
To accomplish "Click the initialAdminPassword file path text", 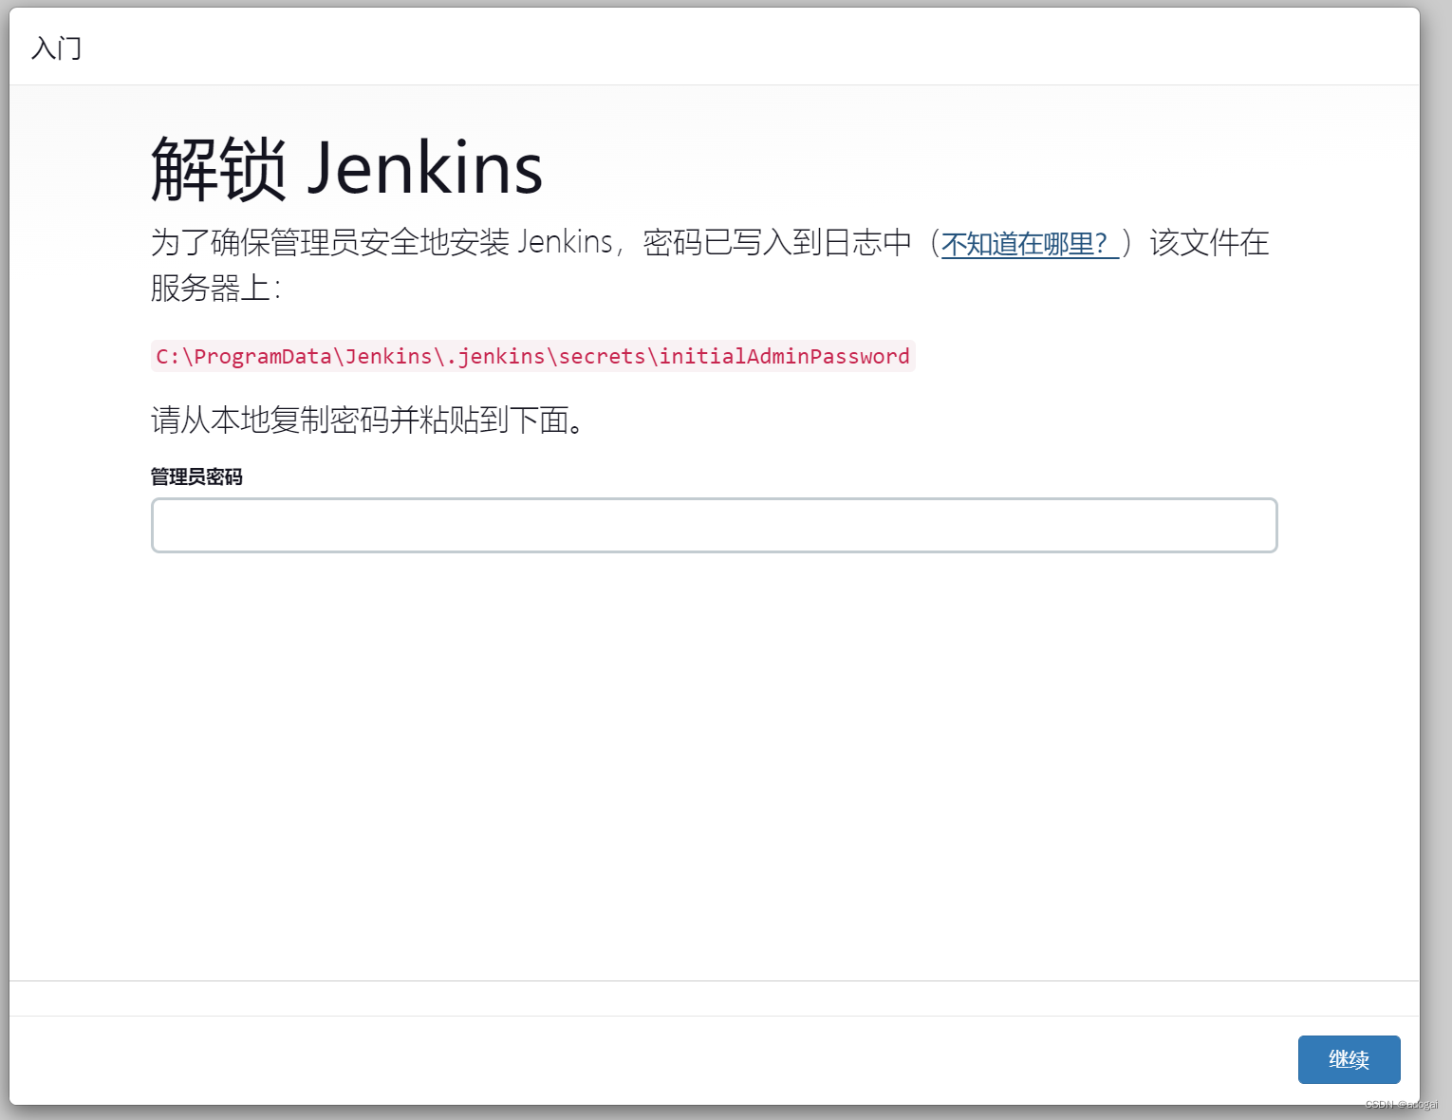I will pos(533,356).
